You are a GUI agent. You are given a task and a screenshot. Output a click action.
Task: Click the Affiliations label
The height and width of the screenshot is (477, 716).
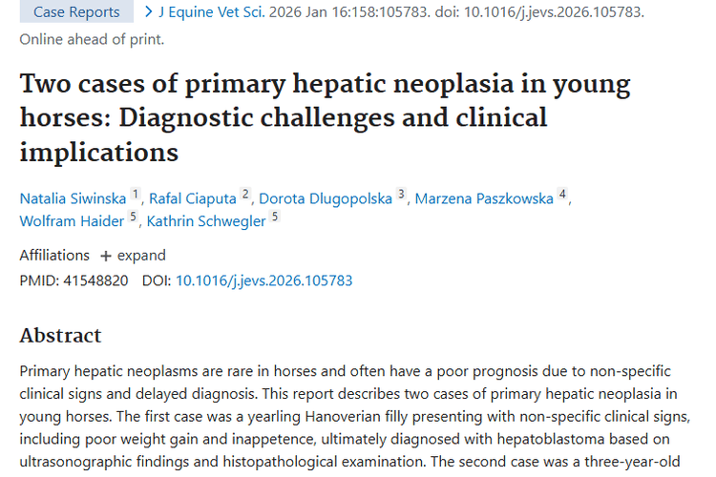[x=54, y=256]
